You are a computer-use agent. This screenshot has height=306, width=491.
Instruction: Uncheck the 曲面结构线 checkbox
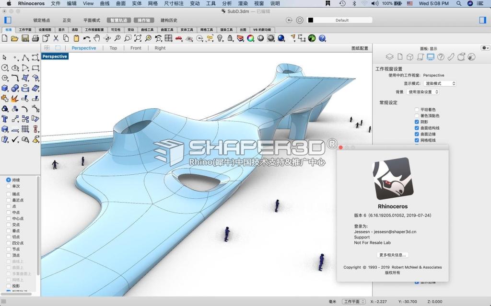coord(417,128)
